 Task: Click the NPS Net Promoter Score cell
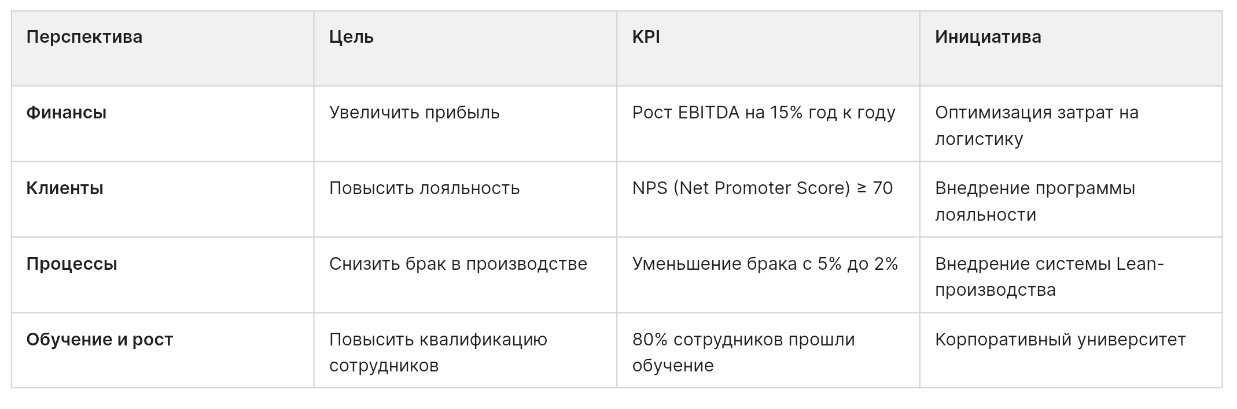768,199
